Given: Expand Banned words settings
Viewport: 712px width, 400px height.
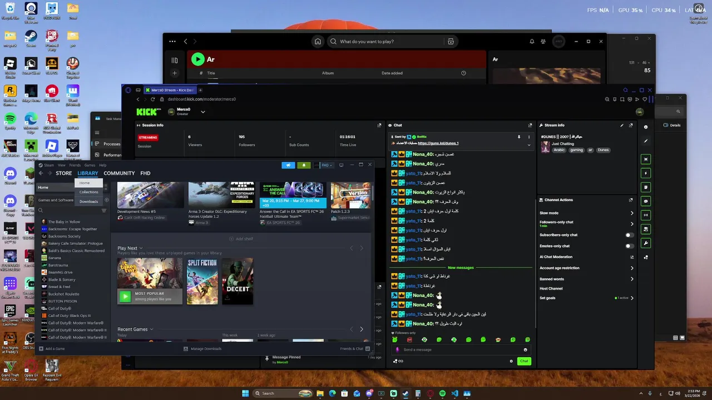Looking at the screenshot, I should pyautogui.click(x=632, y=279).
